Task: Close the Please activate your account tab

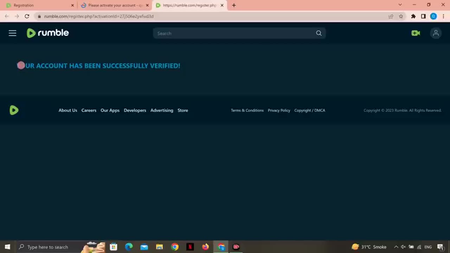Action: click(x=147, y=5)
